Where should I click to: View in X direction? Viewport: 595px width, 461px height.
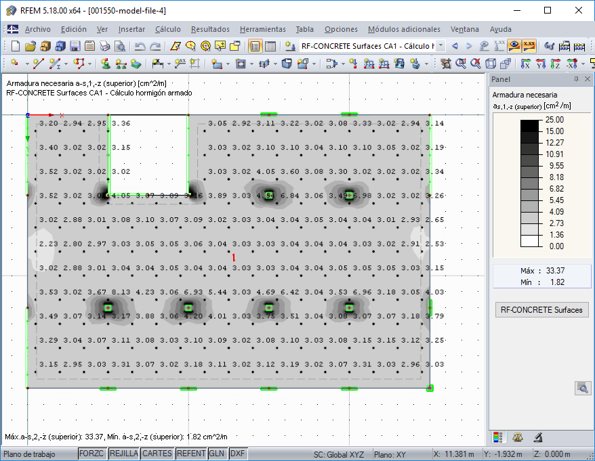525,64
